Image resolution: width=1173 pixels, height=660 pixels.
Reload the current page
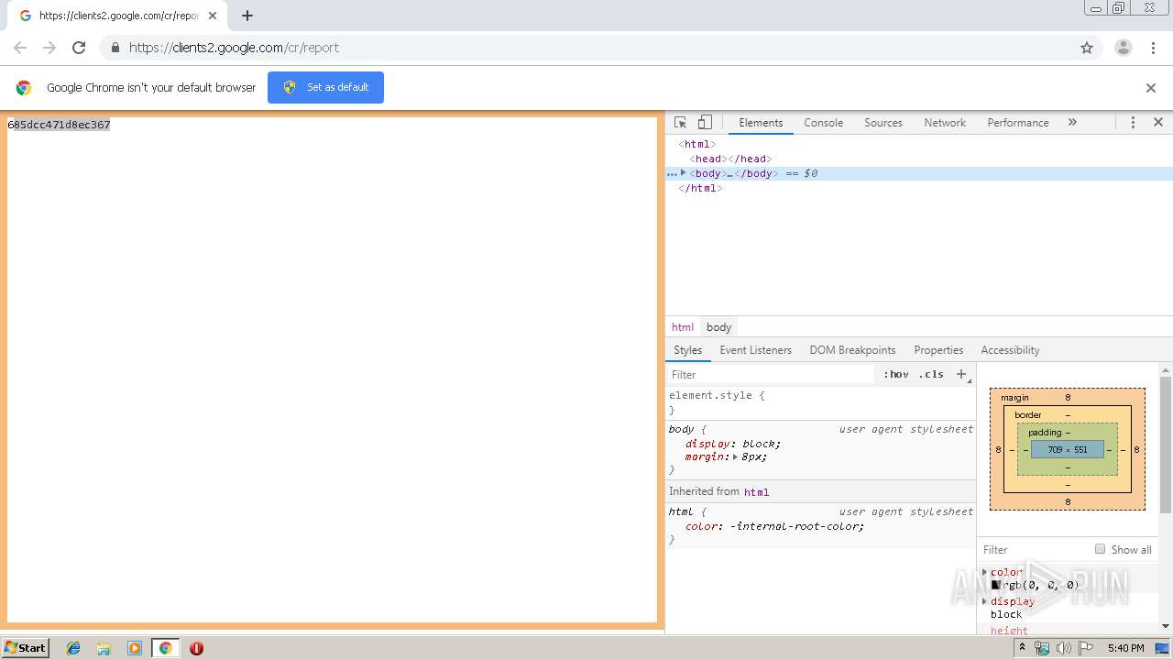pyautogui.click(x=79, y=48)
